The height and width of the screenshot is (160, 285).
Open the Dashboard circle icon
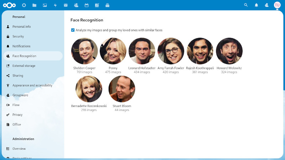pos(24,5)
